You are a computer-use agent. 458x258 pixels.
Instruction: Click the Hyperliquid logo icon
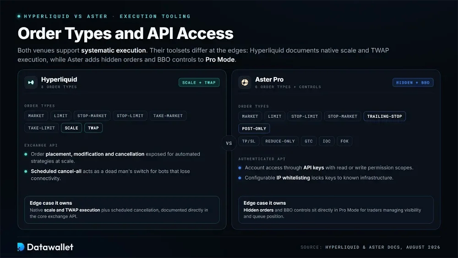pyautogui.click(x=31, y=82)
